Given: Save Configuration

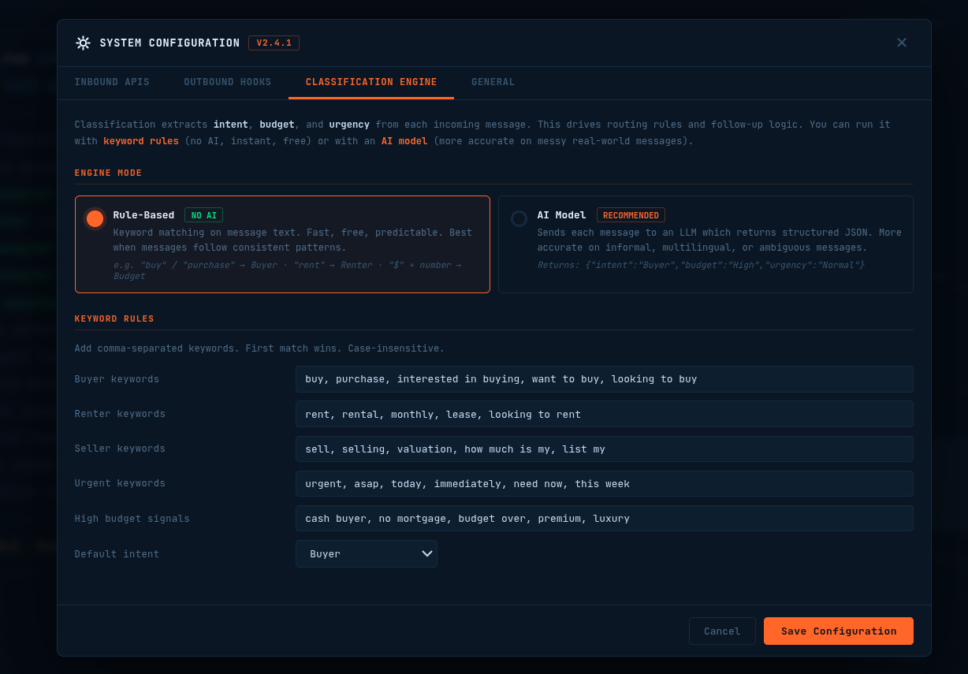Looking at the screenshot, I should click(839, 631).
